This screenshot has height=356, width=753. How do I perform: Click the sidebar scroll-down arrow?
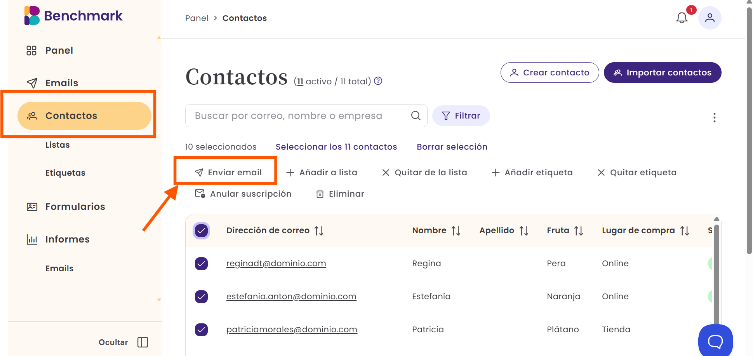click(x=159, y=300)
